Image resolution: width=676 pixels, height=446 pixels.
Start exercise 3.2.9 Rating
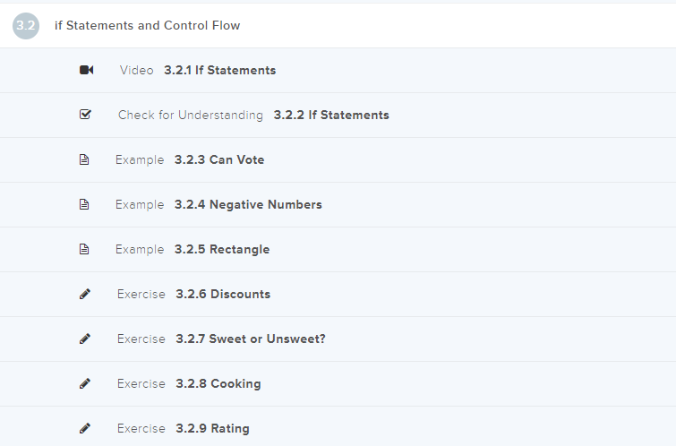pos(212,428)
